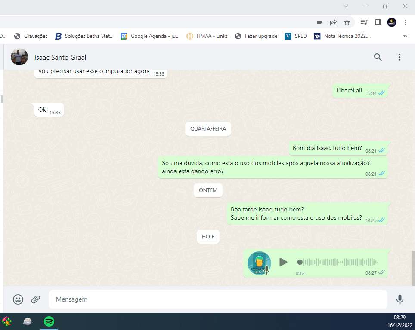The image size is (415, 330).
Task: Share this page from the address bar
Action: [x=333, y=22]
